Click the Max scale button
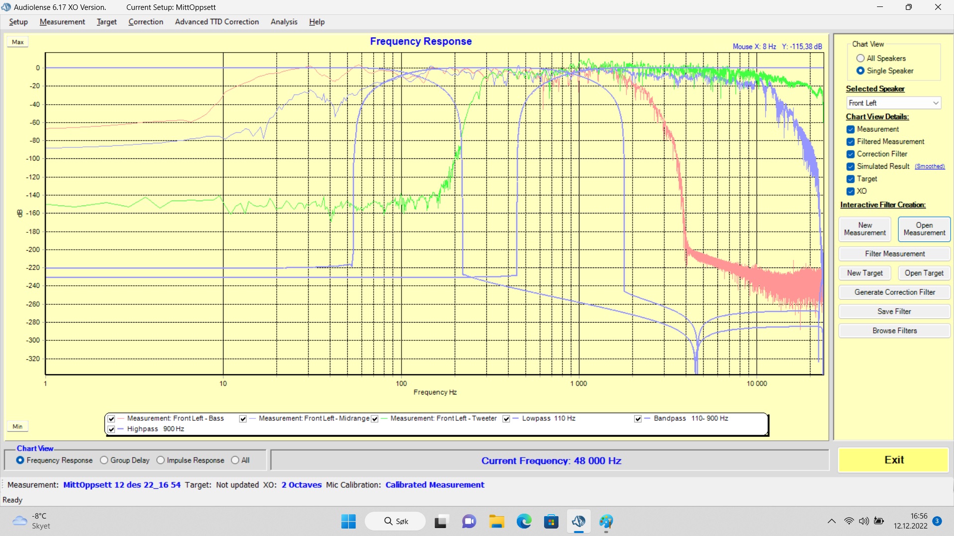This screenshot has height=536, width=954. [x=18, y=42]
